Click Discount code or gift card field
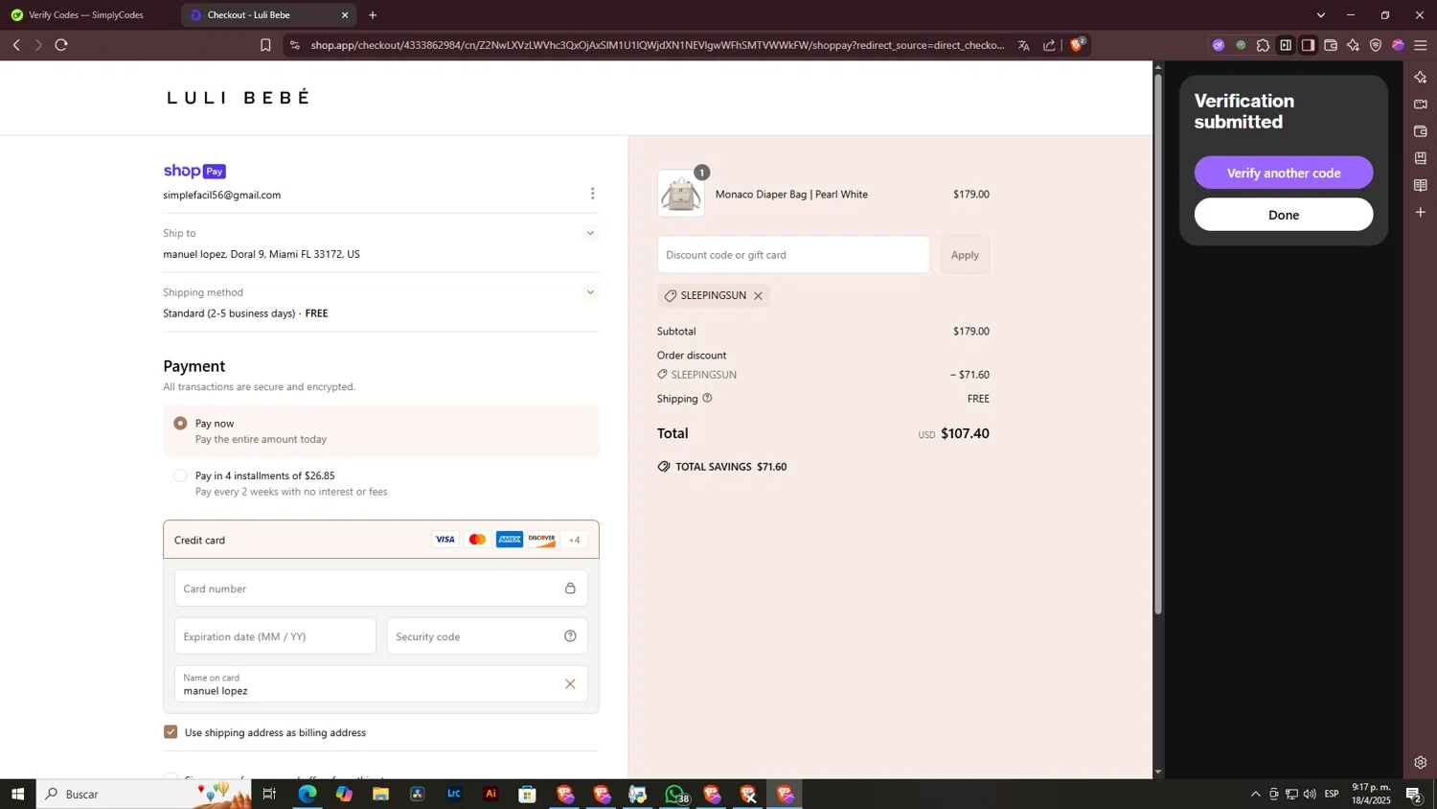 (793, 255)
